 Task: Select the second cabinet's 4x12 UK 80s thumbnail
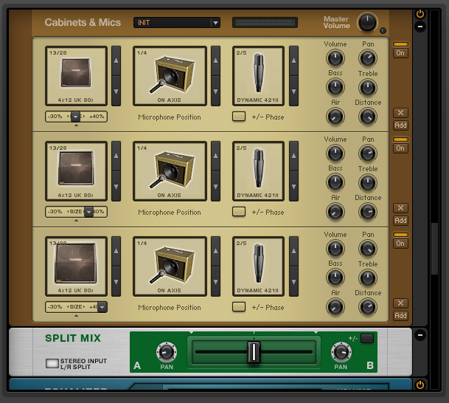(x=76, y=171)
